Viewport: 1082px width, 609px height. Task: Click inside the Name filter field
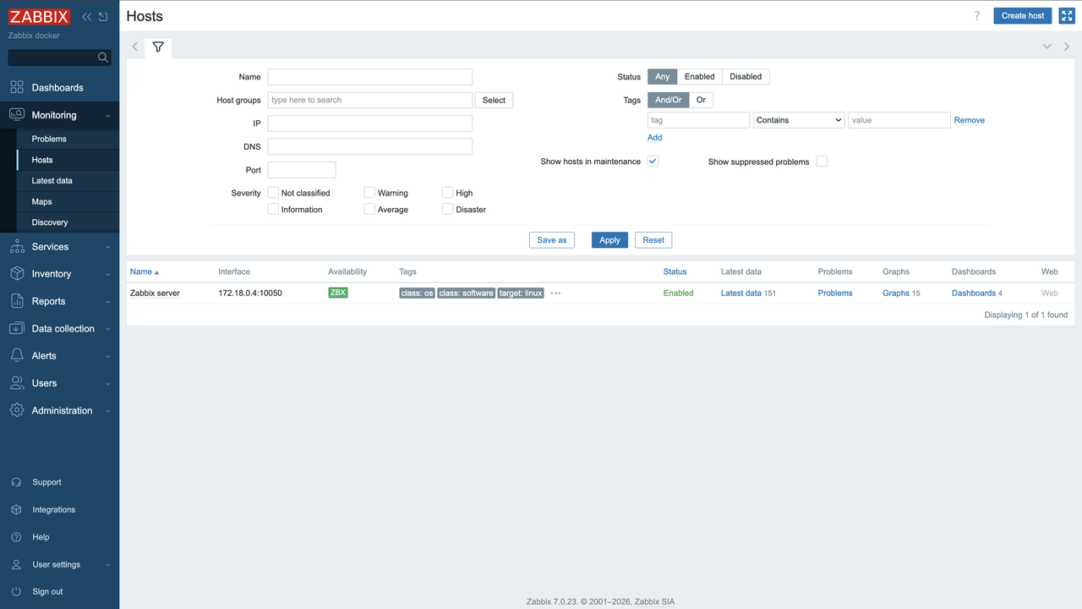point(369,76)
